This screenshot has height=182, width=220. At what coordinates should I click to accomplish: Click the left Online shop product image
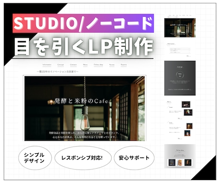pos(172,162)
